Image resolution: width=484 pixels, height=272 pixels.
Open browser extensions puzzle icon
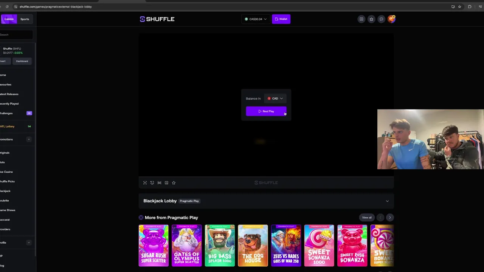tap(470, 6)
